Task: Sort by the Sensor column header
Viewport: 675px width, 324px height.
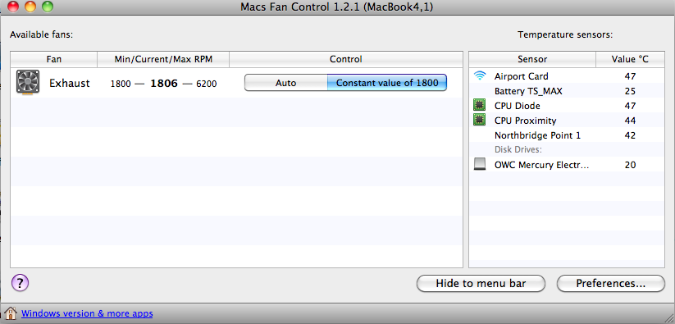Action: (532, 59)
